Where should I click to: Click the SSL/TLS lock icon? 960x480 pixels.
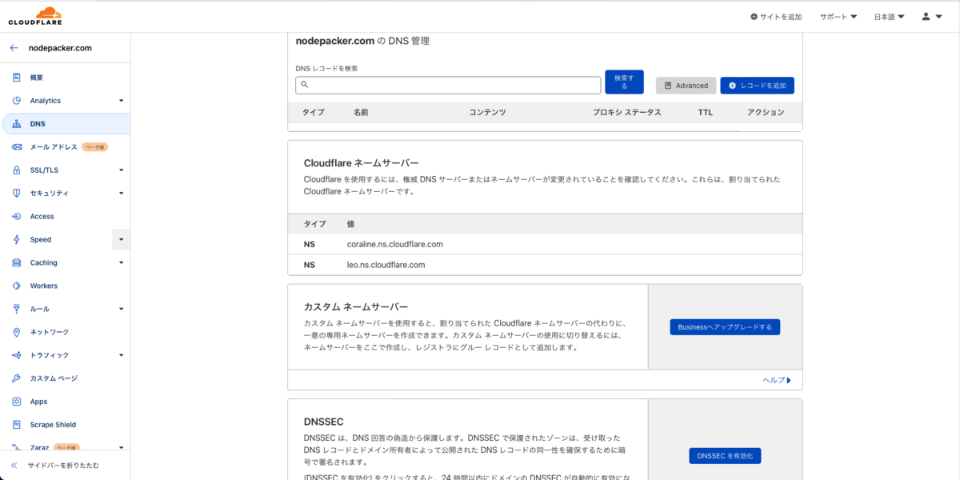16,170
